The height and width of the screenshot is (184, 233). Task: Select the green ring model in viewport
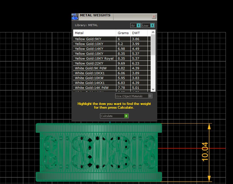tap(99, 152)
